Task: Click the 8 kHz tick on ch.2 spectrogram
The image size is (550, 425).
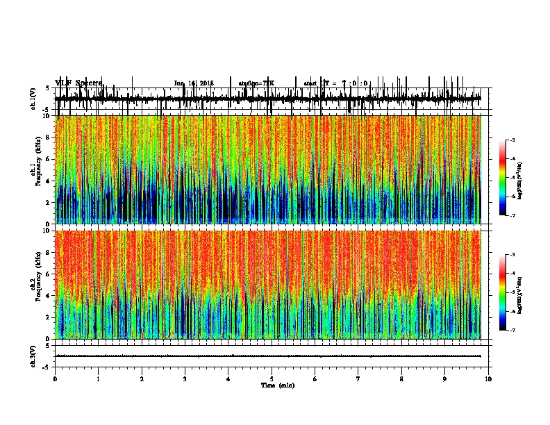Action: [x=49, y=253]
